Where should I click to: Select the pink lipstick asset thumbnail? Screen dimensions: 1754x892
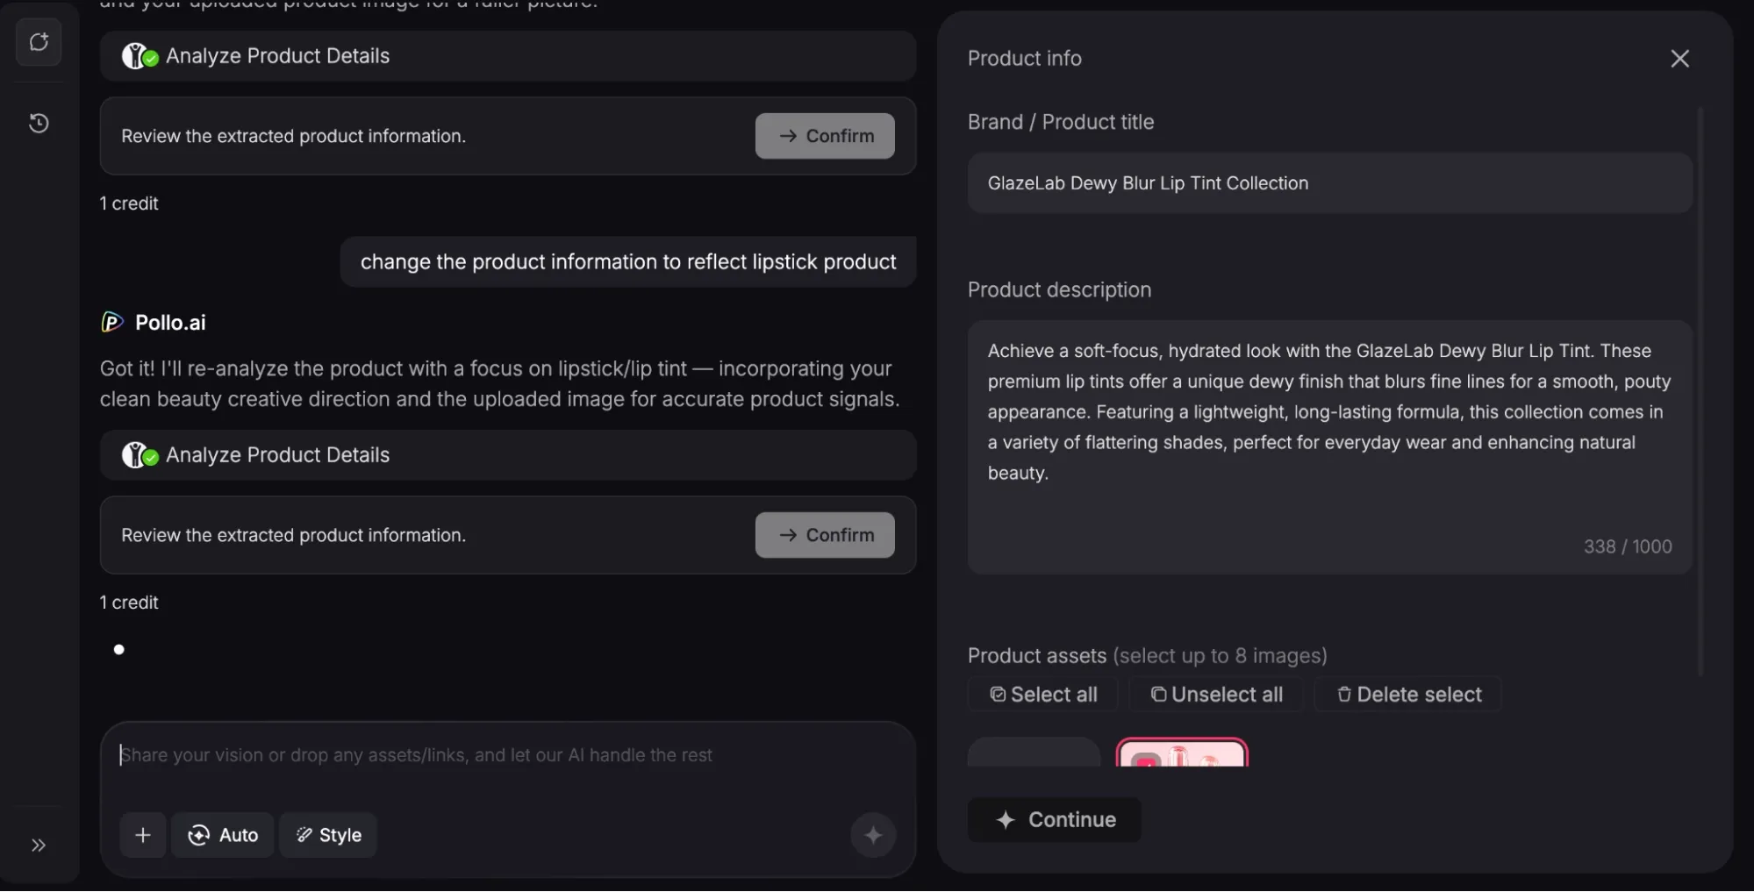point(1182,753)
